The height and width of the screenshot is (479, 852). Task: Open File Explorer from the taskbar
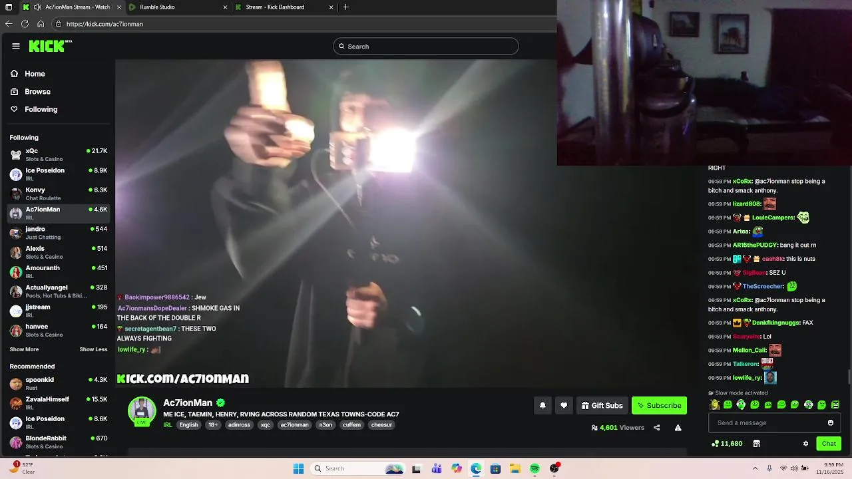tap(515, 469)
